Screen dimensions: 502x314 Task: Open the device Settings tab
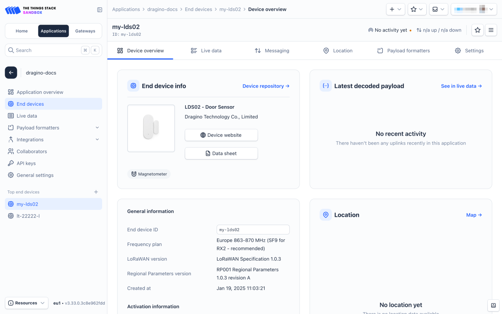tap(469, 51)
